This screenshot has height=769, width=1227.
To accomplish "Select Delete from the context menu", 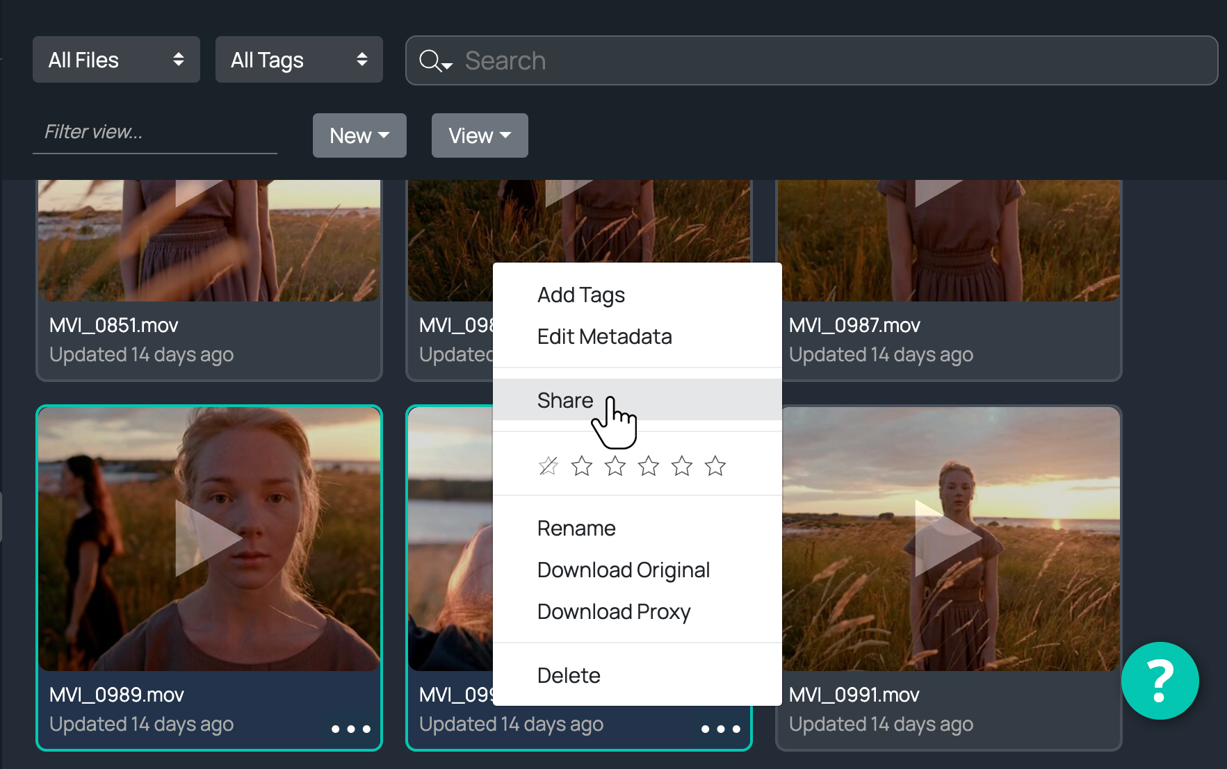I will [568, 675].
